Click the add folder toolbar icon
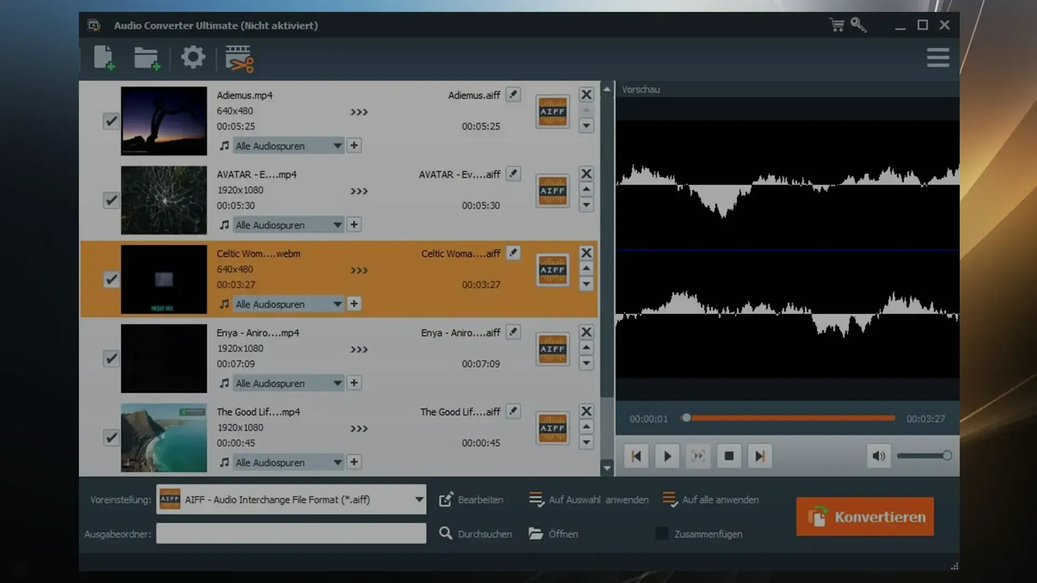Screen dimensions: 1037x583 point(146,58)
